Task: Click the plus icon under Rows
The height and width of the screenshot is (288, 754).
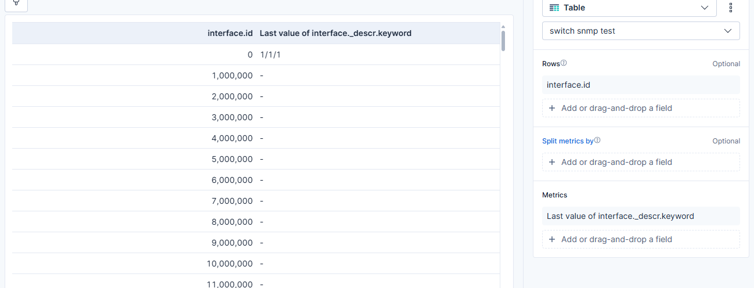Action: click(x=552, y=108)
